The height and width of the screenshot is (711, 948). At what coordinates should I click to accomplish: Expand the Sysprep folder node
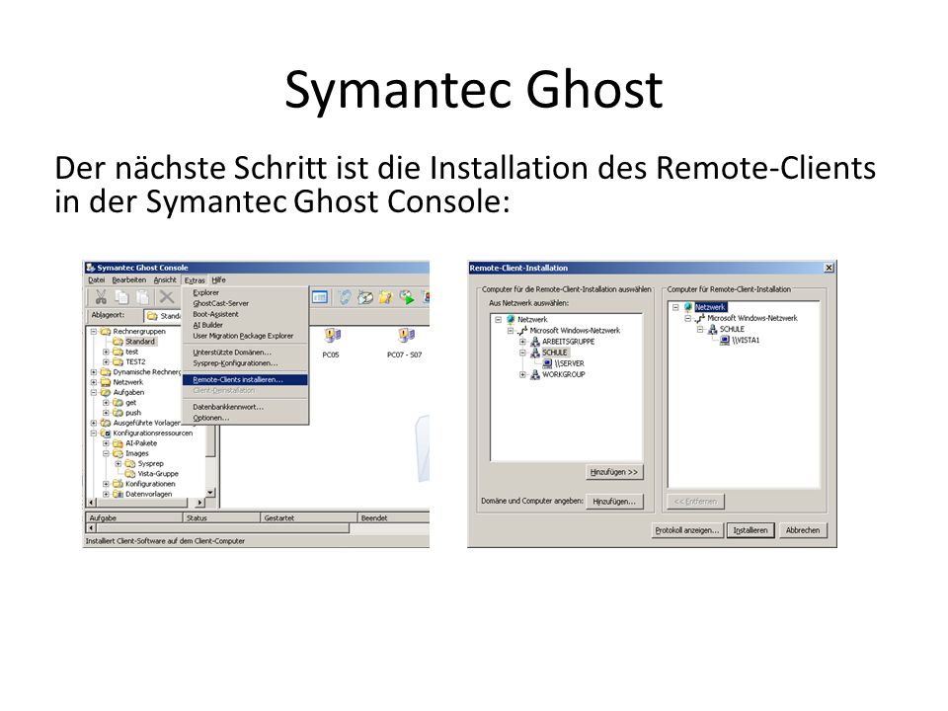[x=118, y=464]
